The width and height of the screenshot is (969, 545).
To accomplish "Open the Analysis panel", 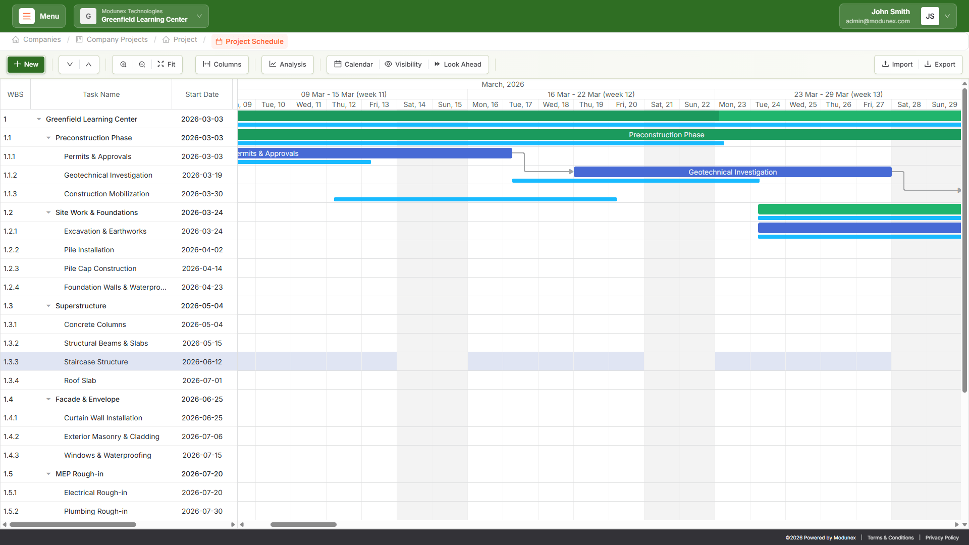I will pos(287,64).
